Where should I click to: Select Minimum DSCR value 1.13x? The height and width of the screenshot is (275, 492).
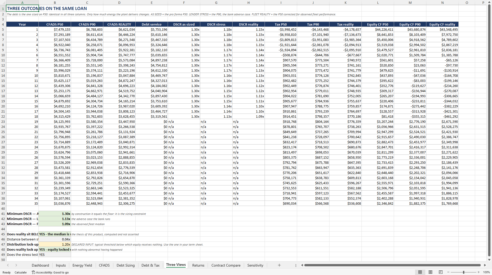55,219
